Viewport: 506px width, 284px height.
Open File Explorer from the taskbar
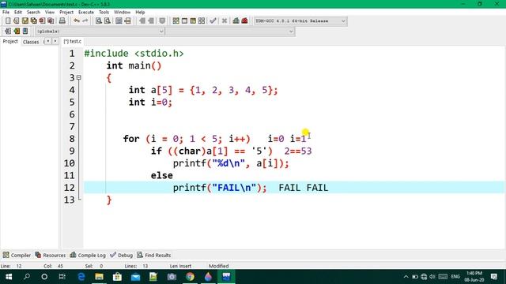click(100, 277)
